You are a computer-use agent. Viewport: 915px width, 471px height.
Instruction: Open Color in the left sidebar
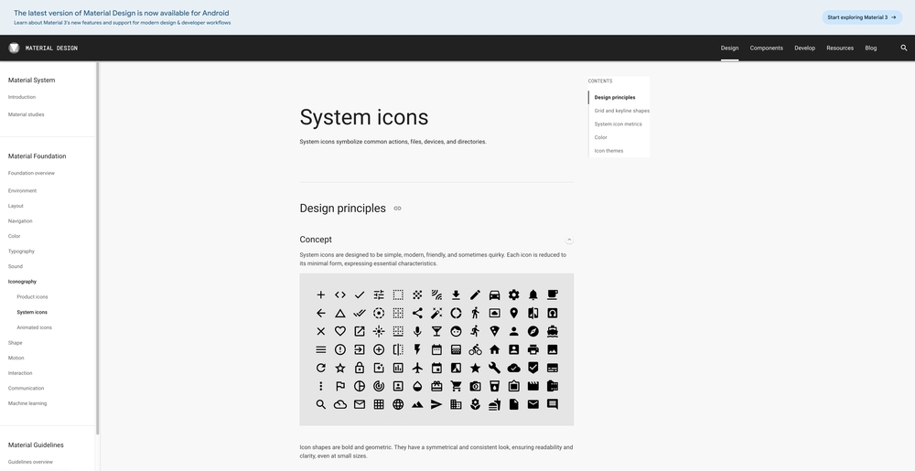pyautogui.click(x=14, y=236)
